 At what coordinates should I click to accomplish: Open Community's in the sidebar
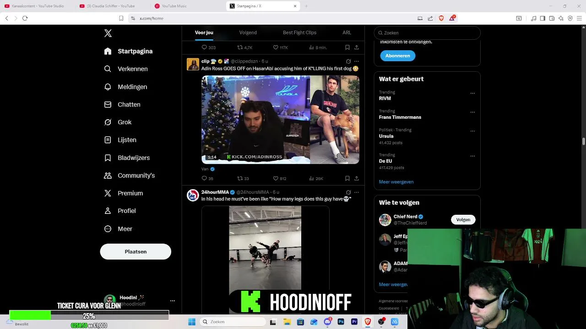coord(130,175)
